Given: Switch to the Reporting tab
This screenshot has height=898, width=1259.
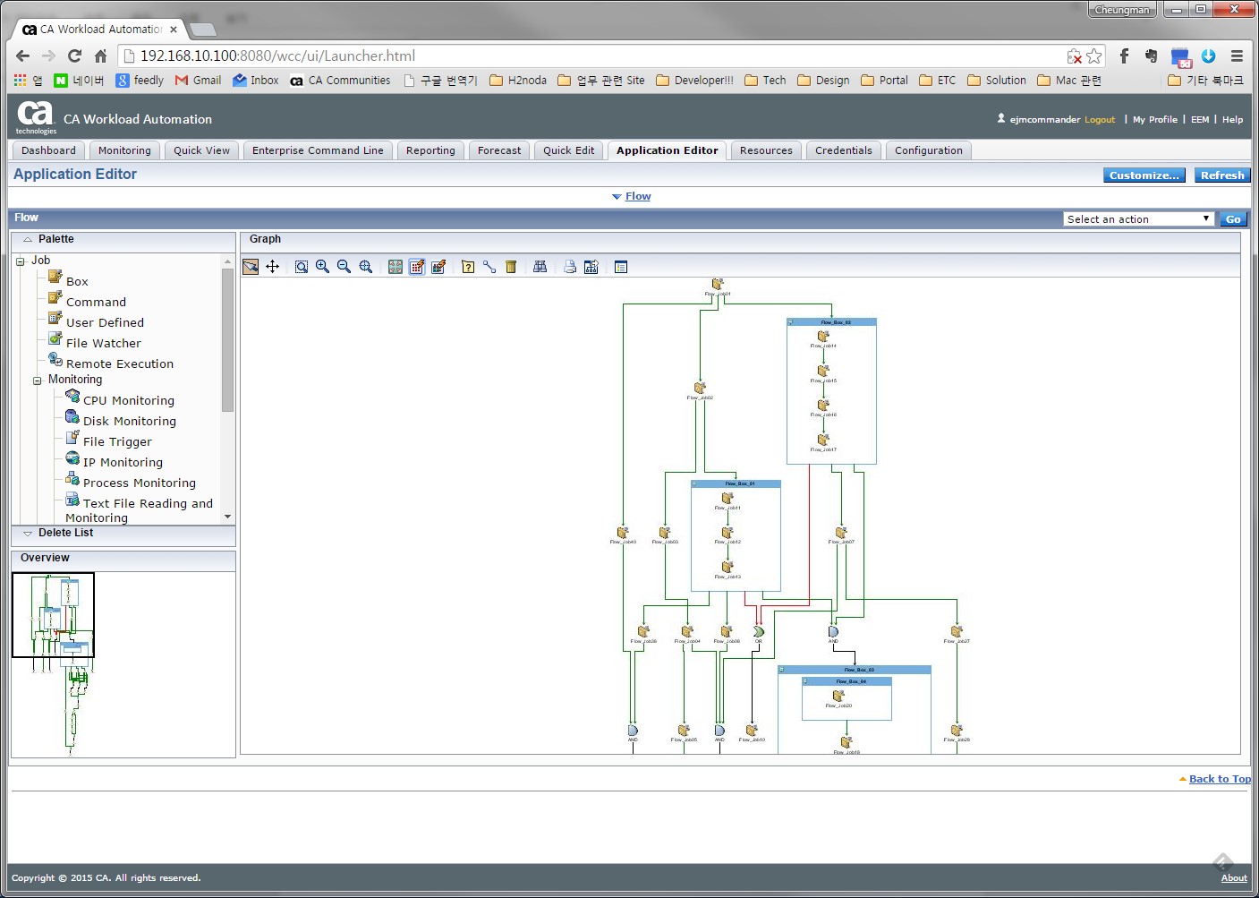Looking at the screenshot, I should (430, 150).
